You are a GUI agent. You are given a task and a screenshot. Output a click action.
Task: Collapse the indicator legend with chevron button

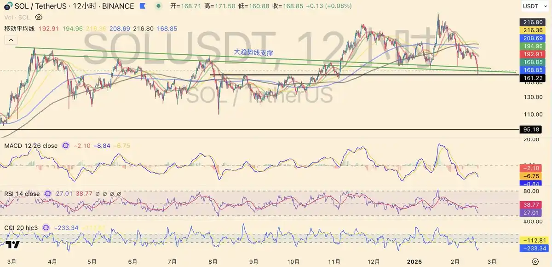pyautogui.click(x=10, y=40)
